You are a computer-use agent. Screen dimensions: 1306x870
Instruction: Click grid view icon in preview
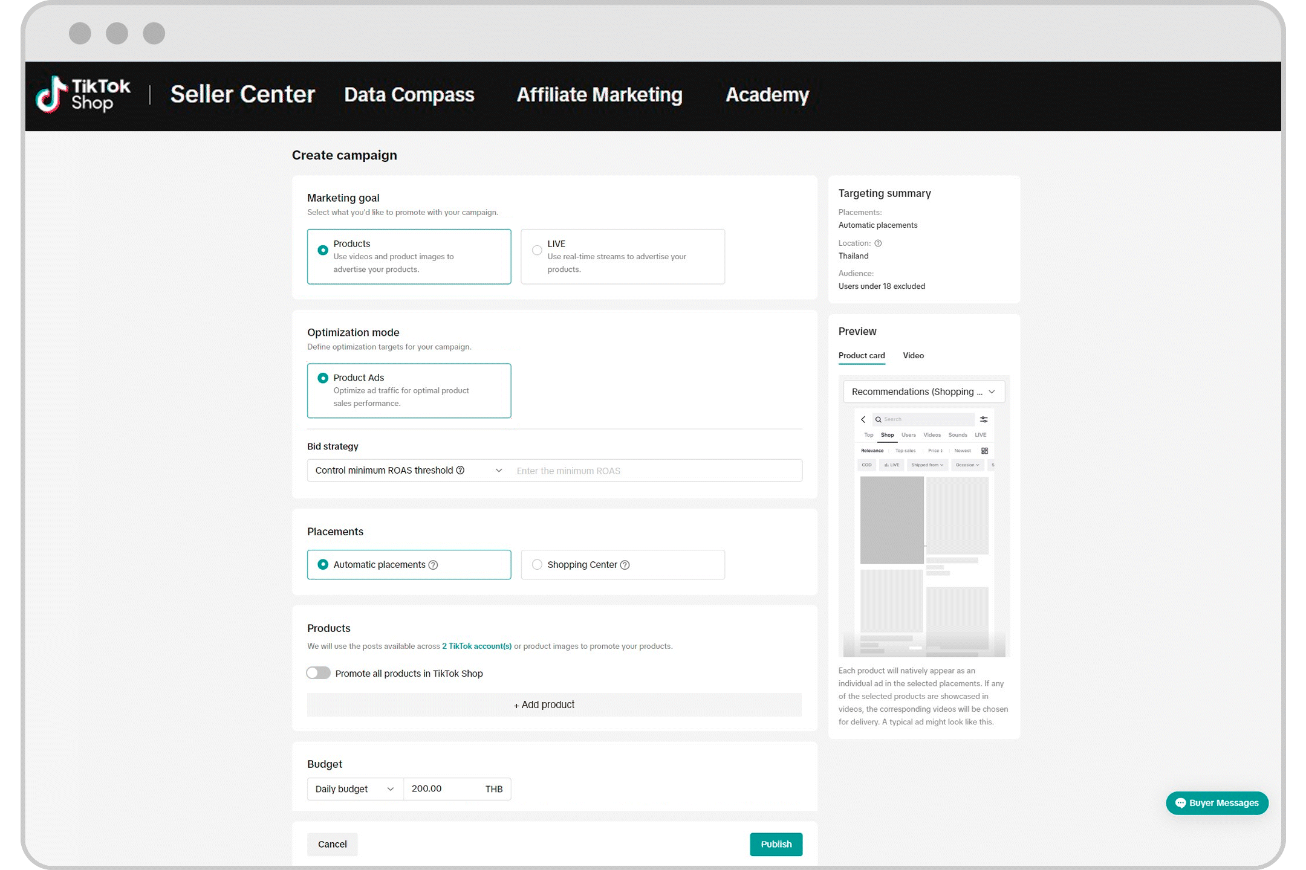[x=984, y=451]
